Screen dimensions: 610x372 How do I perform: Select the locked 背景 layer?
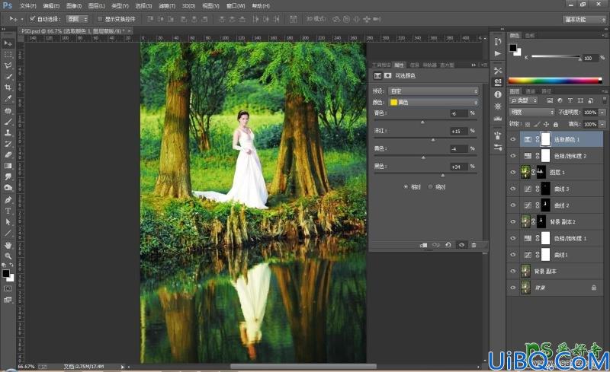(555, 288)
